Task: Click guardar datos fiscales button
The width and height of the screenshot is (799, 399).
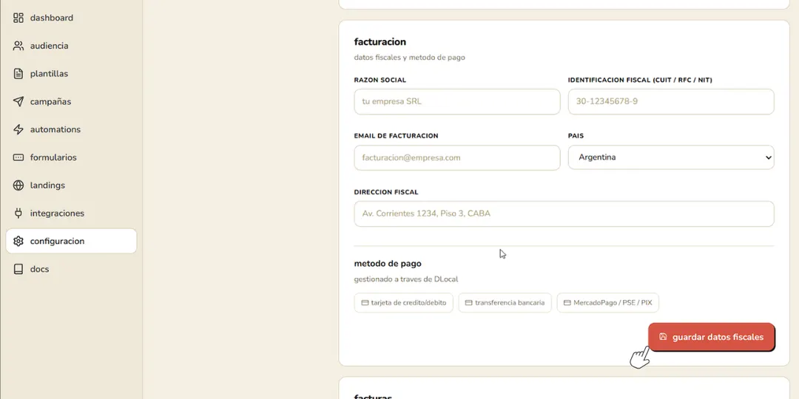Action: click(712, 337)
